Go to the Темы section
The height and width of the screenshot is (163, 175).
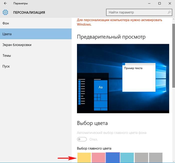click(36, 55)
